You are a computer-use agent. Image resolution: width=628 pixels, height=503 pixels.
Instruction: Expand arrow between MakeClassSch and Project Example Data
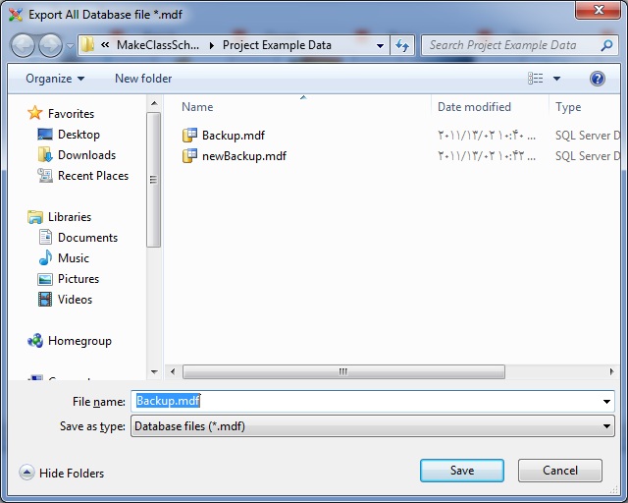pos(212,46)
